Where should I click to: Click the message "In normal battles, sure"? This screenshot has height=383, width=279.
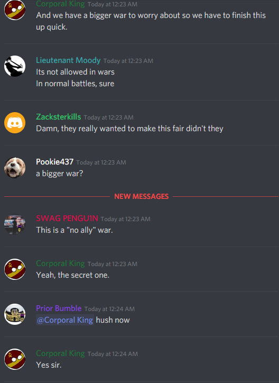click(75, 84)
